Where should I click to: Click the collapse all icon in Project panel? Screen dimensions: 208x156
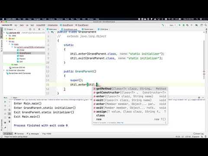click(34, 29)
